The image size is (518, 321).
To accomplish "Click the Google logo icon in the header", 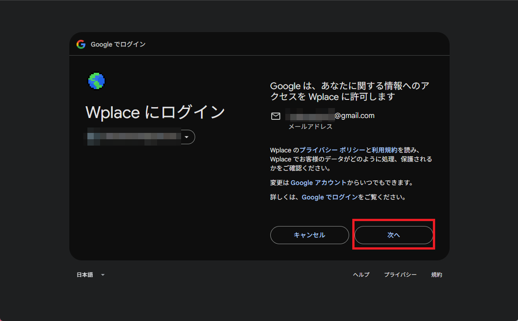I will (81, 44).
